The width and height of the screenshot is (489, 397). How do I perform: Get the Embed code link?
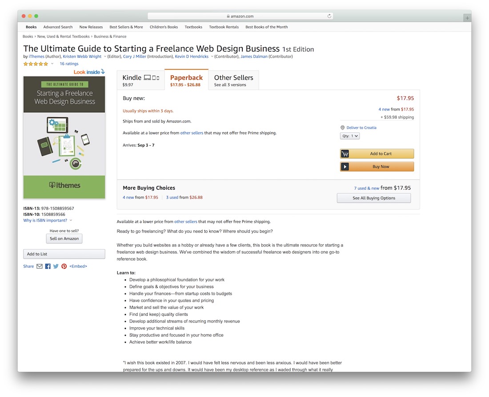(78, 266)
